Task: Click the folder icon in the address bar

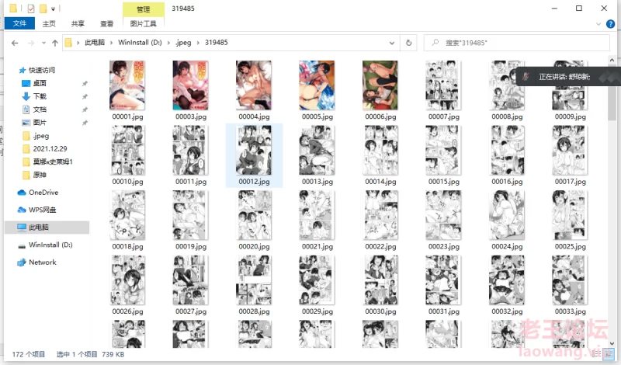Action: [68, 43]
